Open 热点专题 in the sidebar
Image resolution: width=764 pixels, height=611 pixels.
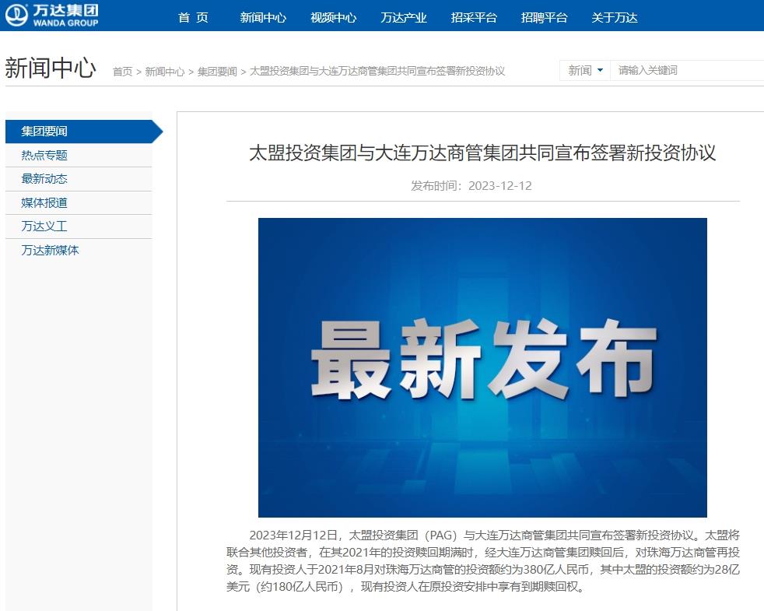(x=79, y=155)
